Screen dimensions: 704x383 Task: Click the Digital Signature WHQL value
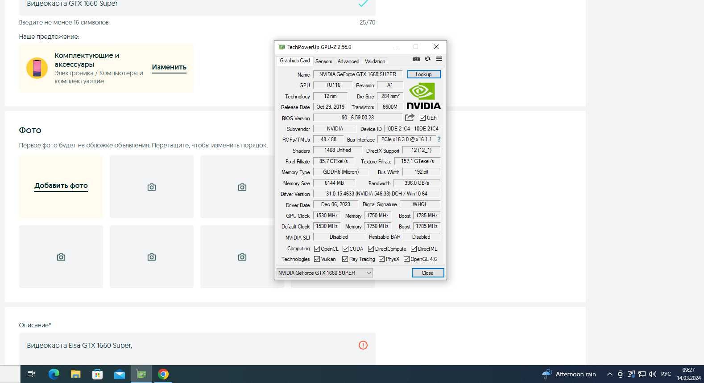tap(420, 204)
